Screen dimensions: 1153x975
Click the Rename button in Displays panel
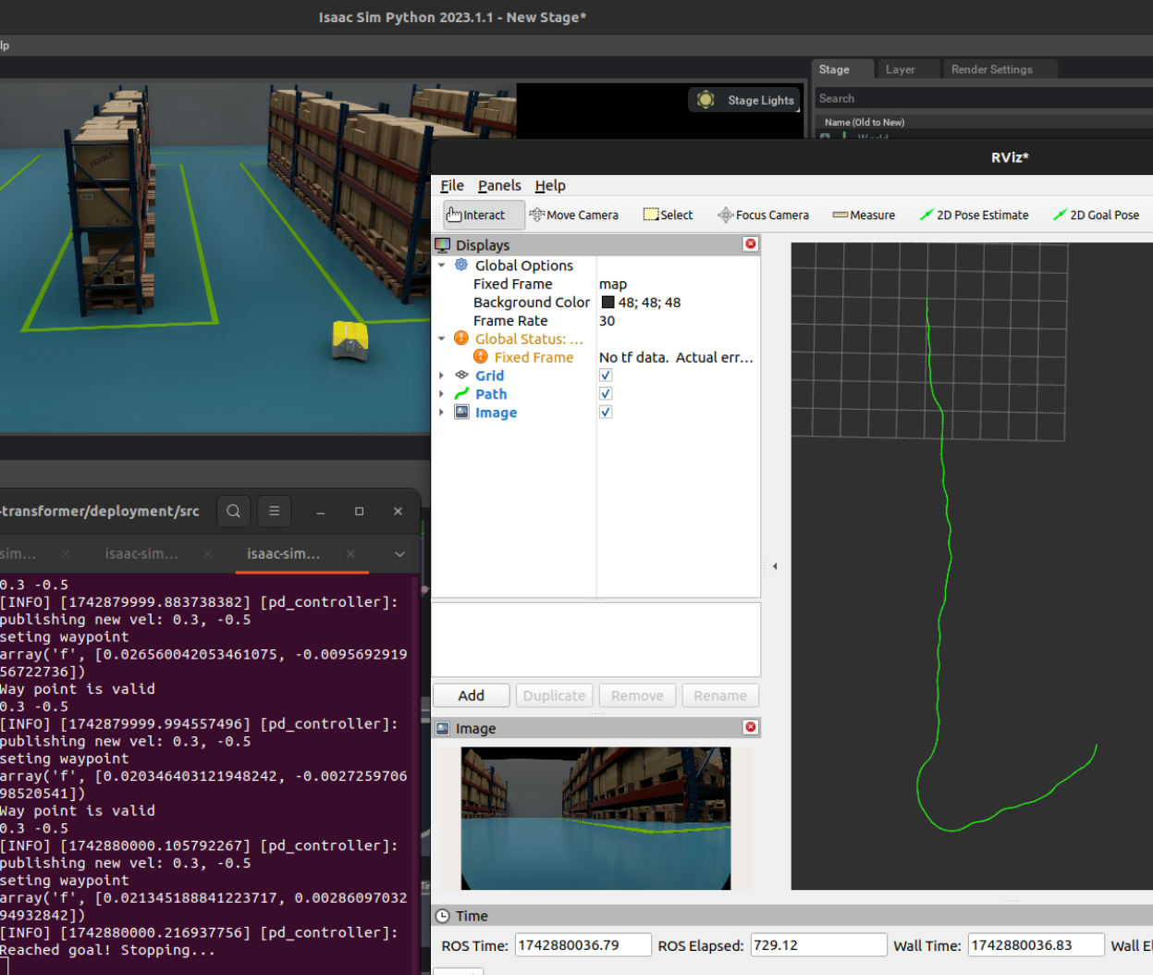click(x=720, y=695)
